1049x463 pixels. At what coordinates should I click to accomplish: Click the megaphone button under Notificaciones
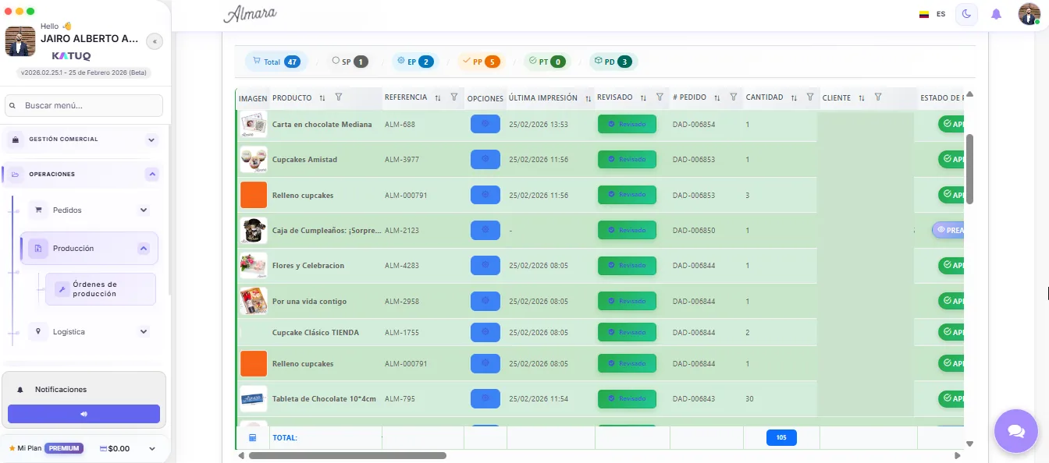coord(84,414)
